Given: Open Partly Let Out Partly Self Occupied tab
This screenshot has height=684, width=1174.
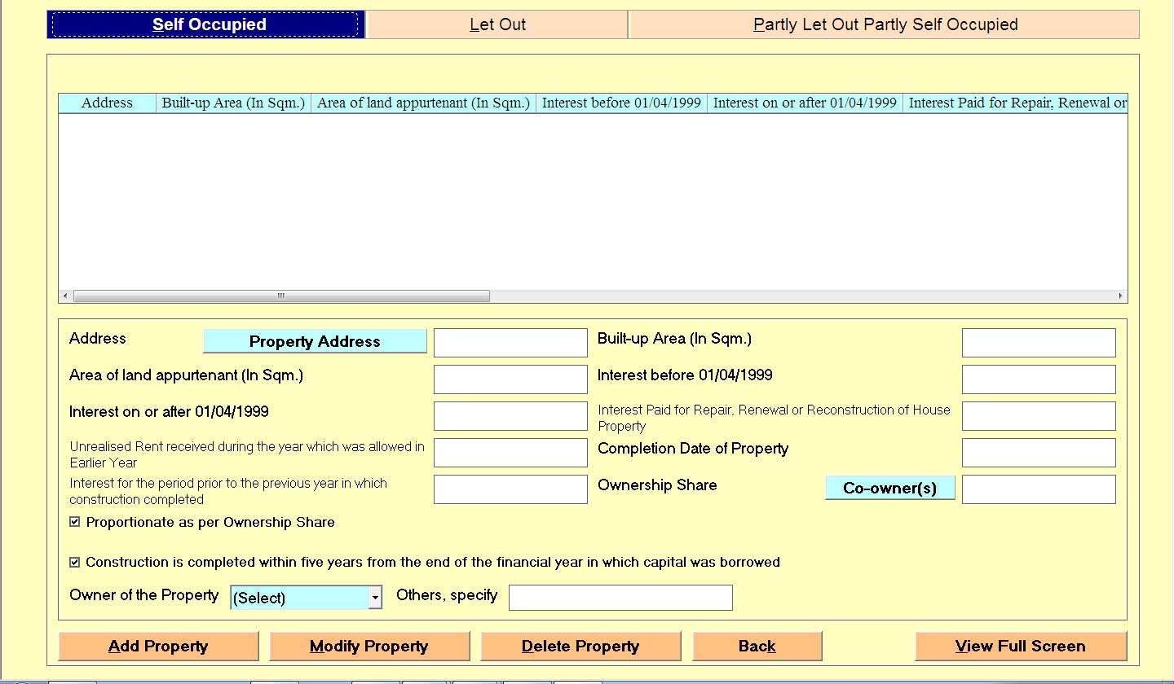Looking at the screenshot, I should click(885, 24).
